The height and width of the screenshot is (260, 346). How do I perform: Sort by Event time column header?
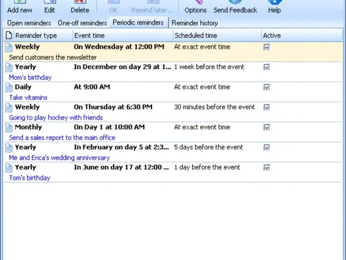(122, 36)
